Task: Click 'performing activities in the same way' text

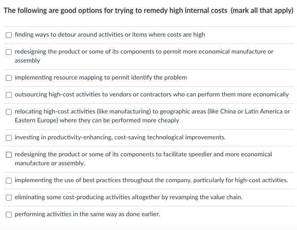Action: (87, 214)
